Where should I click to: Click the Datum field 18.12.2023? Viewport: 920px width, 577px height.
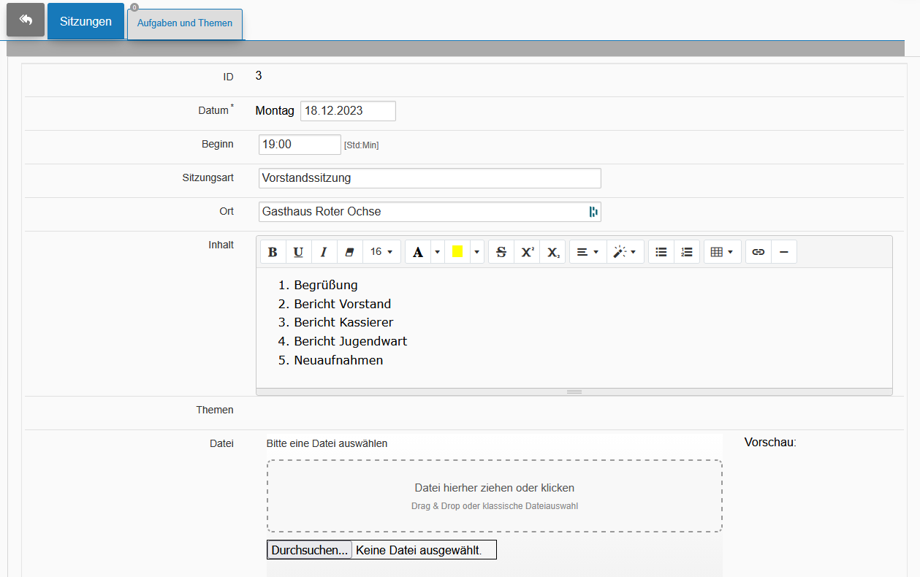pyautogui.click(x=348, y=111)
